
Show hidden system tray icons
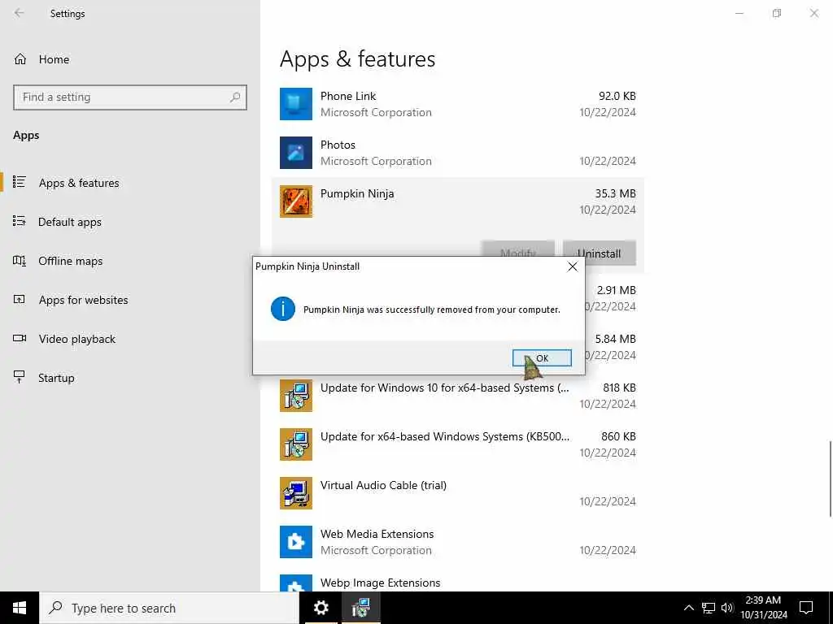click(x=688, y=608)
